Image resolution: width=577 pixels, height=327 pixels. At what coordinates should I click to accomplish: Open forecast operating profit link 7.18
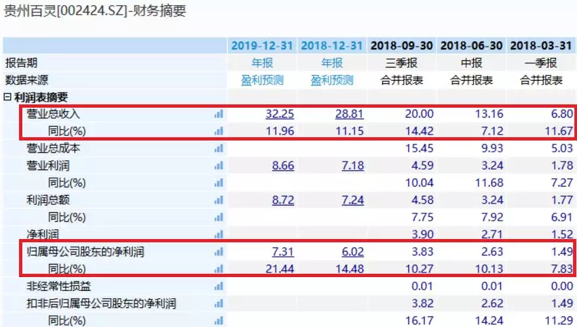(353, 165)
